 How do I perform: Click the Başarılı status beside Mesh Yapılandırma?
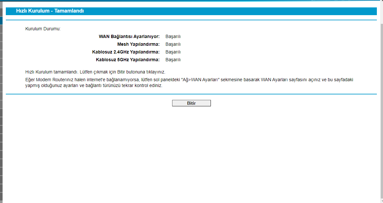click(173, 44)
